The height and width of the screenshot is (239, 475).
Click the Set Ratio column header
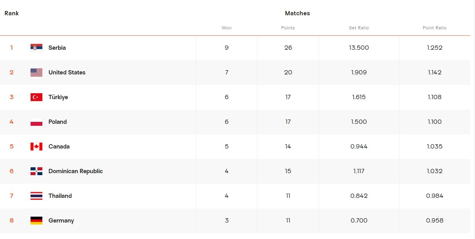pos(359,28)
